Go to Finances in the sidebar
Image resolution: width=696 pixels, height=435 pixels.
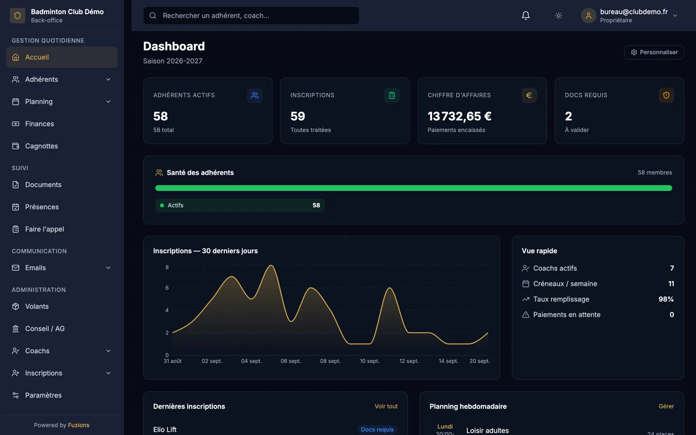coord(61,124)
